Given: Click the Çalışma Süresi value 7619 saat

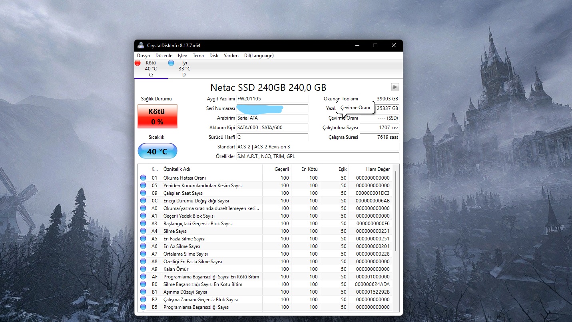Looking at the screenshot, I should pos(379,137).
